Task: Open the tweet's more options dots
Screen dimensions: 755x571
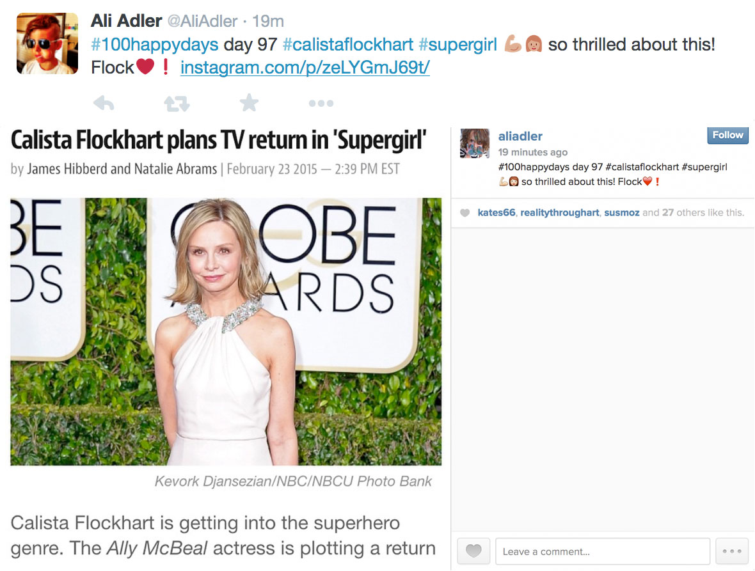Action: coord(321,104)
